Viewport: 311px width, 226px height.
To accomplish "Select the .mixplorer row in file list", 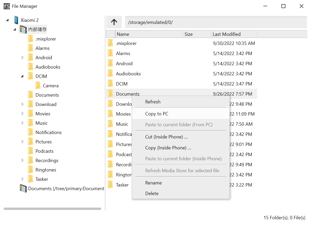I will click(x=182, y=43).
